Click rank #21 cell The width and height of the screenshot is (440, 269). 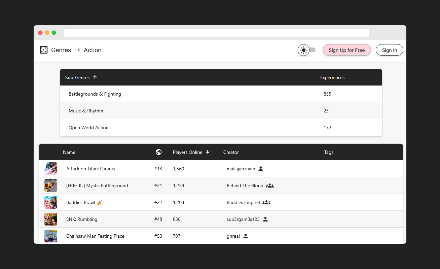[x=158, y=186]
